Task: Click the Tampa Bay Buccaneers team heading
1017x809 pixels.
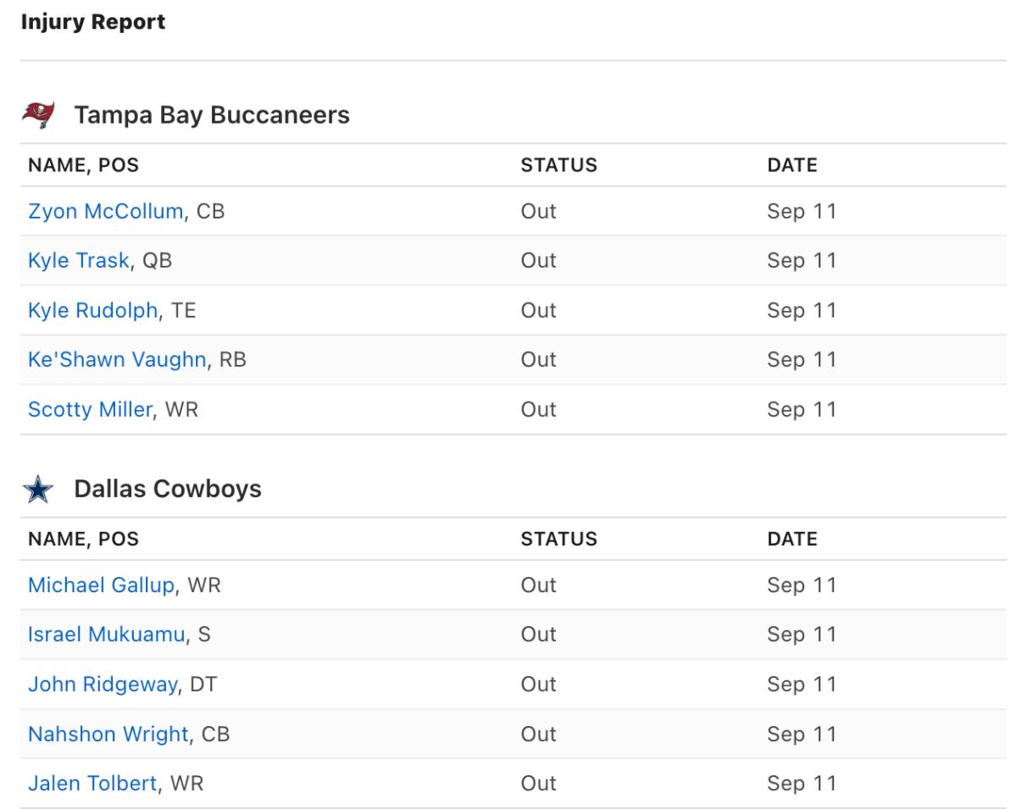Action: (212, 114)
